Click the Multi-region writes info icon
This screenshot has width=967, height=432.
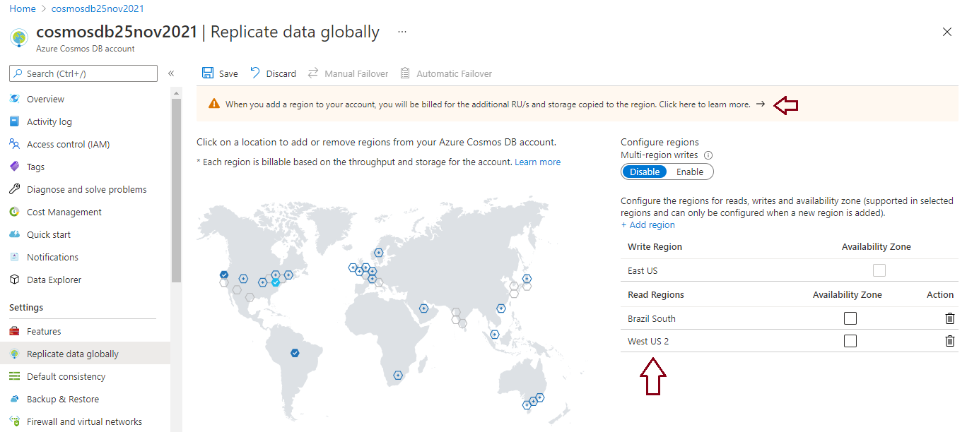coord(708,155)
